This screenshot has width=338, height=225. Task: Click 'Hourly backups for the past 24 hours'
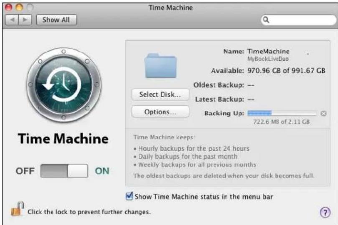pyautogui.click(x=194, y=148)
